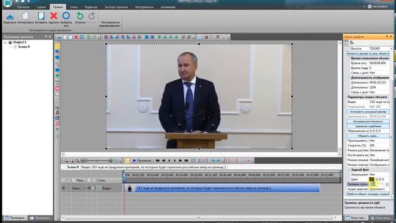Viewport: 396px width, 223px height.
Task: Open Инструменты выравнивания dropdown
Action: point(110,24)
